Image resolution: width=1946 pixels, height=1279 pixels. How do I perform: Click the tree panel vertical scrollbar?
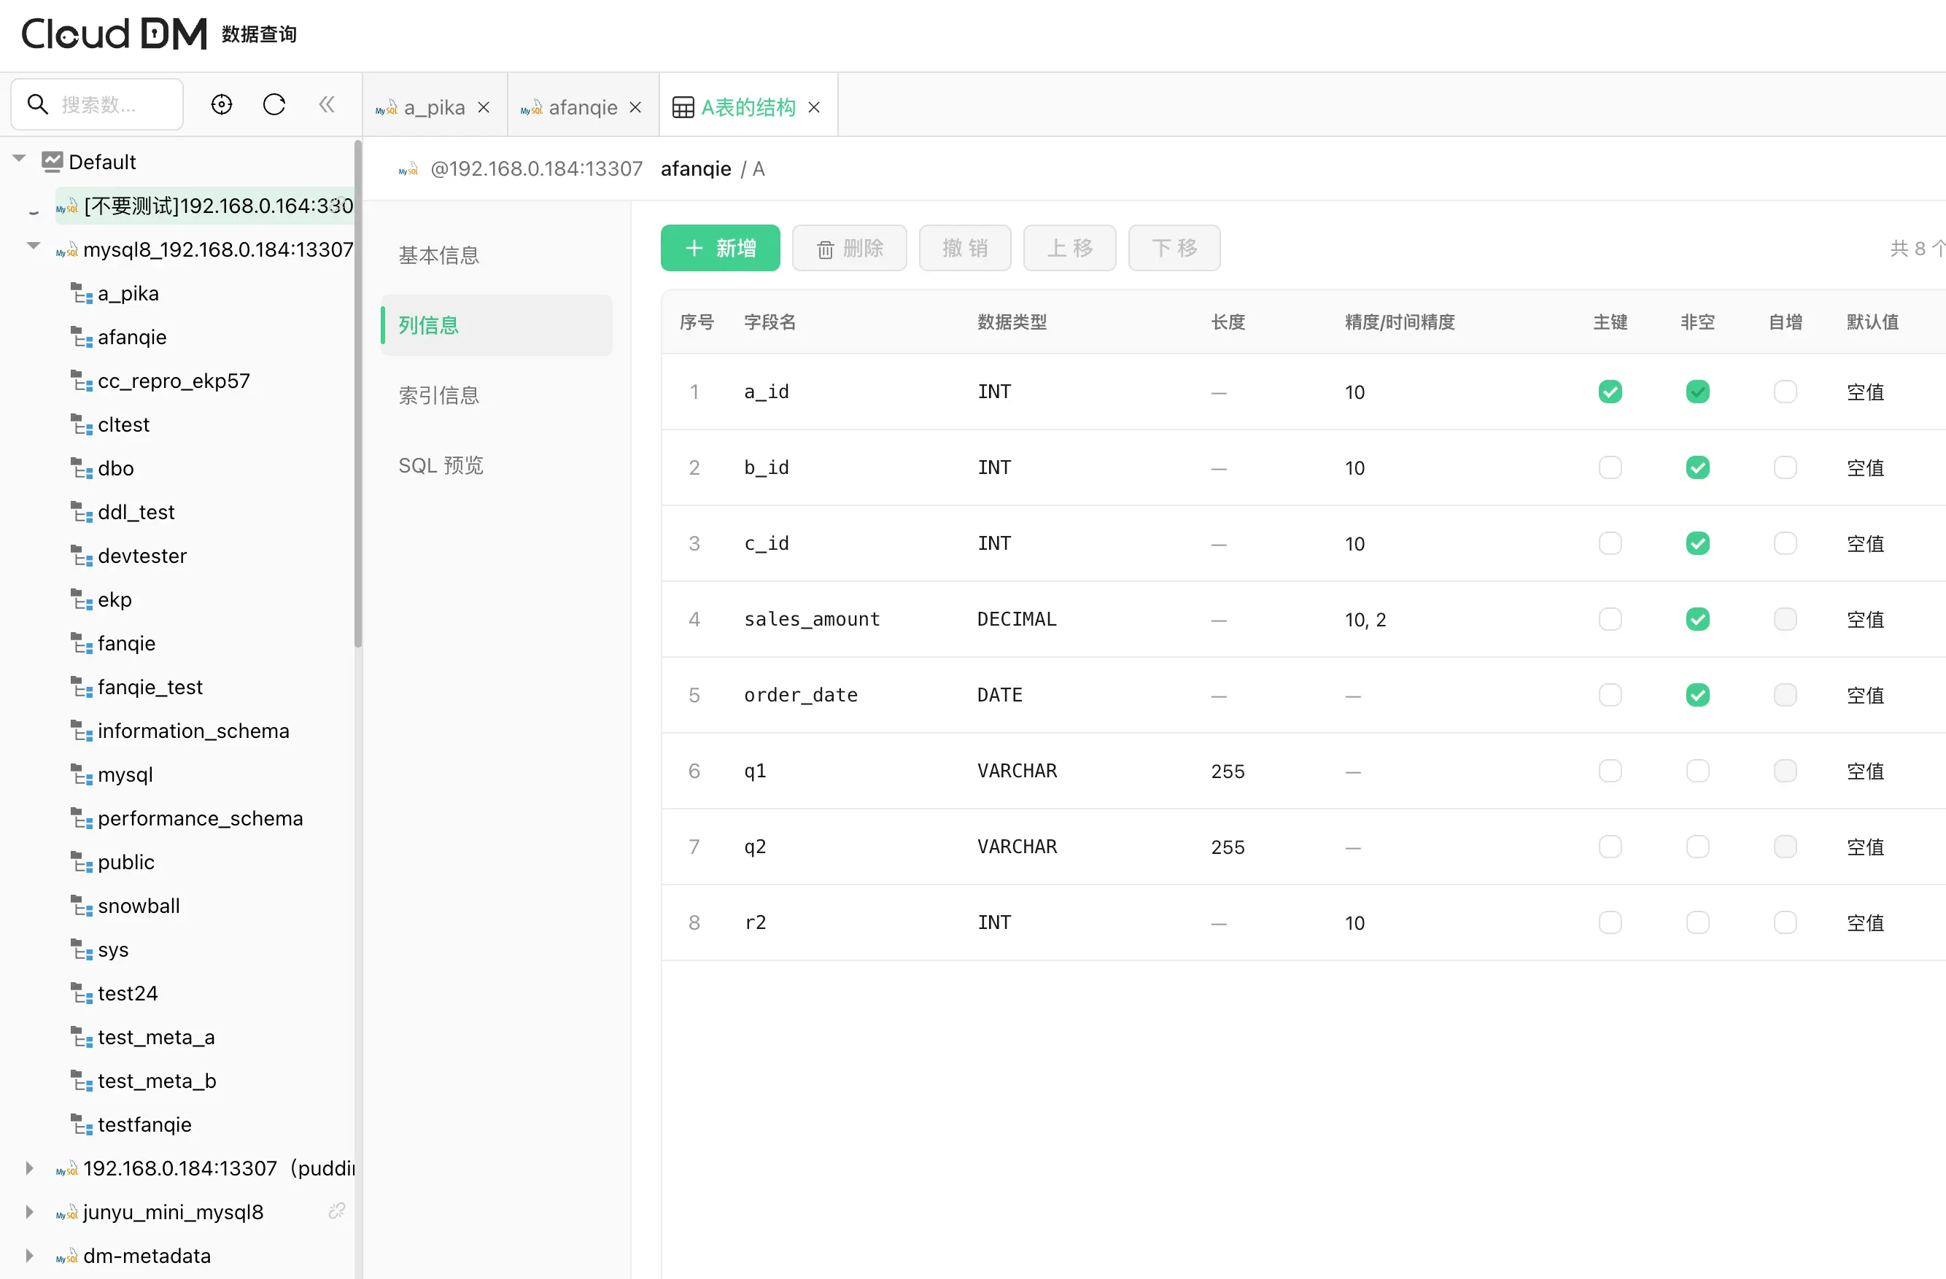357,394
